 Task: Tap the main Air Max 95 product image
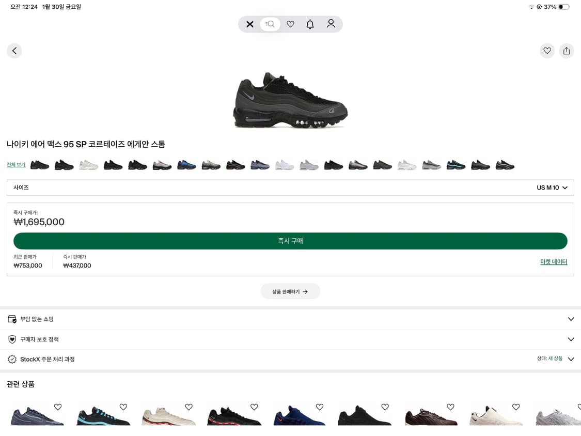click(290, 100)
